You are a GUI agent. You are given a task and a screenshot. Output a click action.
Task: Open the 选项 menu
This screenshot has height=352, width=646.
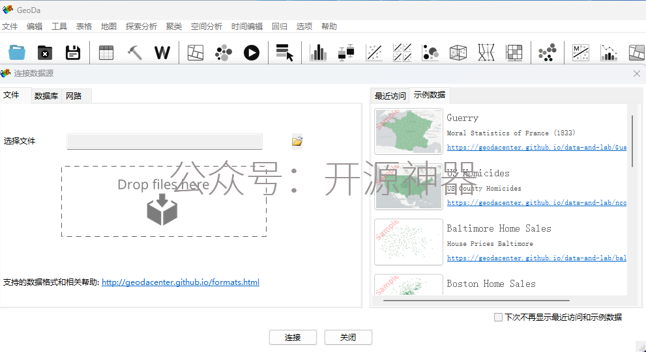pos(304,26)
